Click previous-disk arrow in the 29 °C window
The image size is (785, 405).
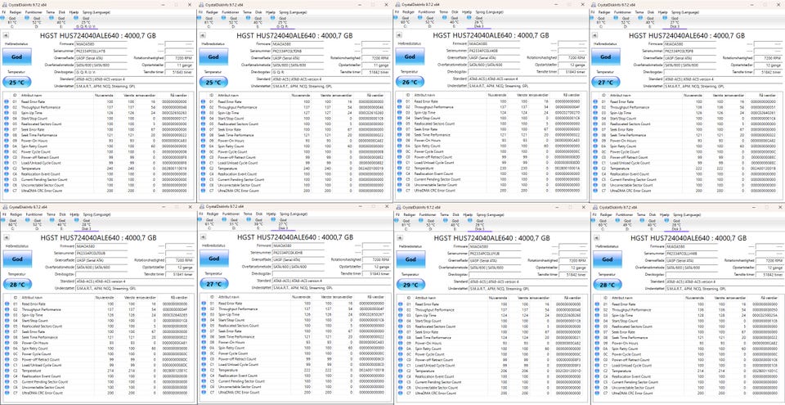(399, 238)
